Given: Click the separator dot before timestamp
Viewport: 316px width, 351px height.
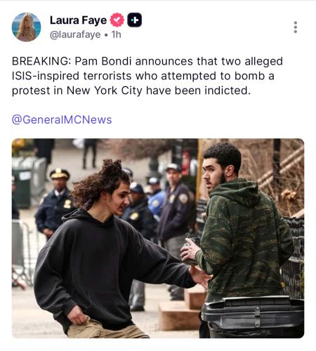Looking at the screenshot, I should [106, 35].
